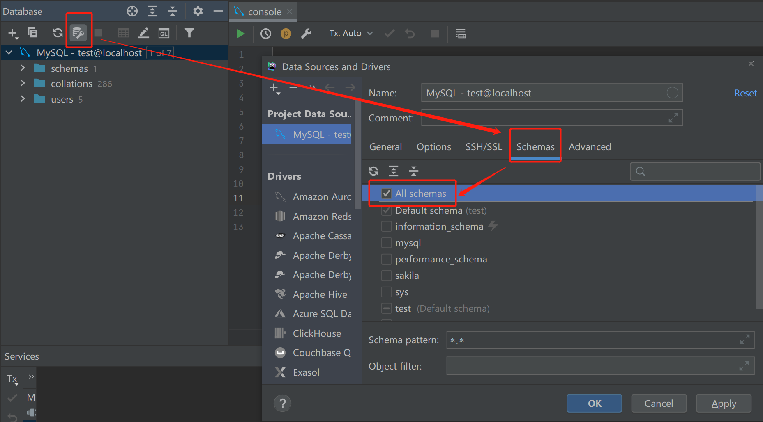Expand all nodes in Database panel

(x=152, y=11)
